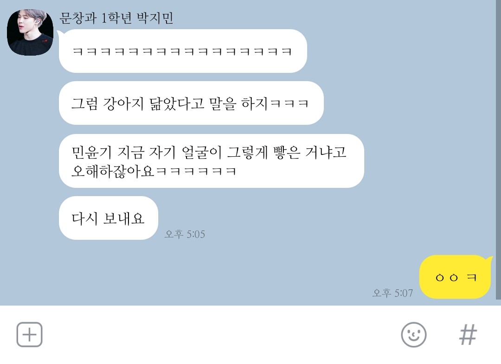Tap the 오후 5:05 timestamp
501x364 pixels.
point(185,234)
